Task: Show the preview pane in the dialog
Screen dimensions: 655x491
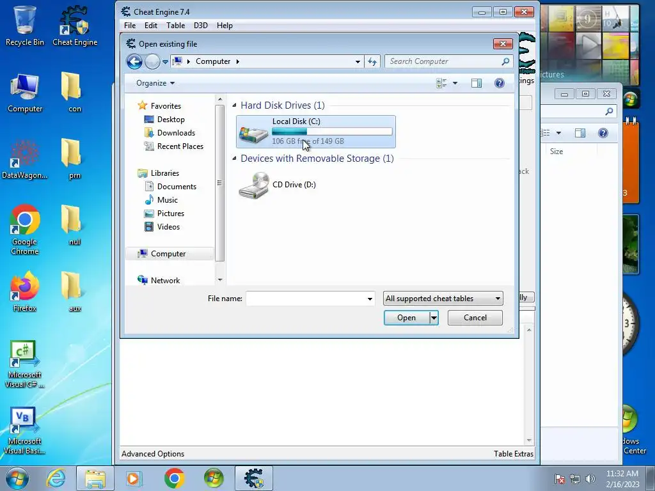Action: click(476, 83)
